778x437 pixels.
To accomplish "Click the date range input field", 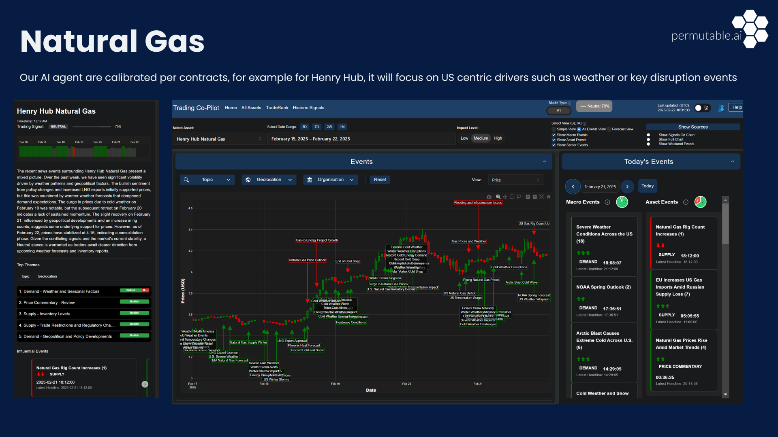I will pos(361,139).
